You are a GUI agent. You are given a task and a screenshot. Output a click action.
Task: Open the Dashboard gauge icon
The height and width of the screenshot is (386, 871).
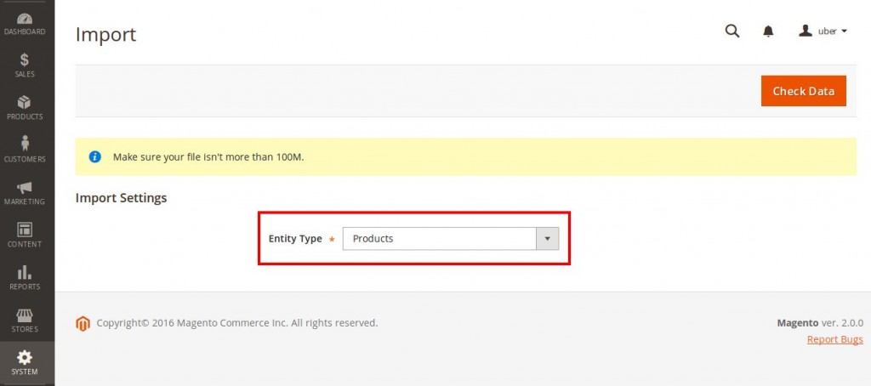click(25, 18)
